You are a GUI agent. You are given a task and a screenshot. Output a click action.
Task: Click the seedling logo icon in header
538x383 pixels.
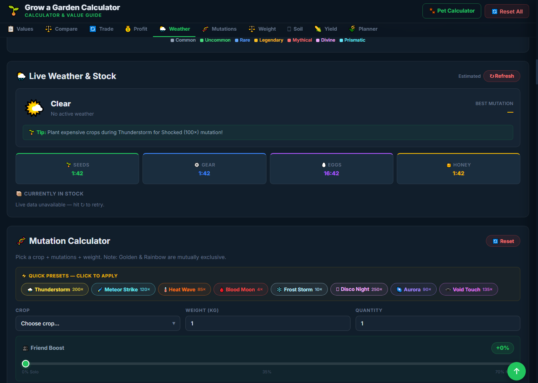[14, 11]
